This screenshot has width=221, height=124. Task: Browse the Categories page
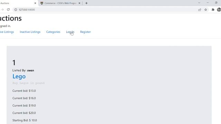pyautogui.click(x=53, y=32)
